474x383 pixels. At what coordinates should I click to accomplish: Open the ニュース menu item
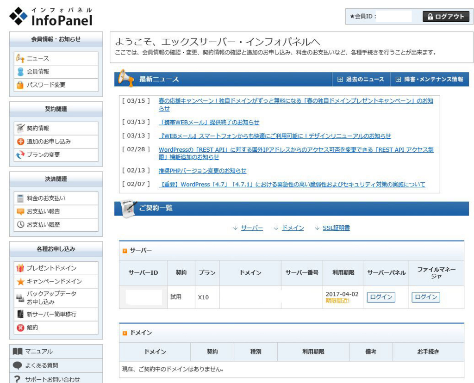tap(56, 58)
